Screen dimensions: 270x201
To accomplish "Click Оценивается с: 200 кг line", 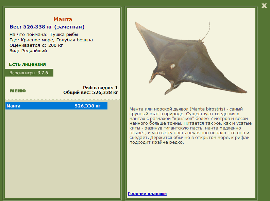I will coord(36,45).
